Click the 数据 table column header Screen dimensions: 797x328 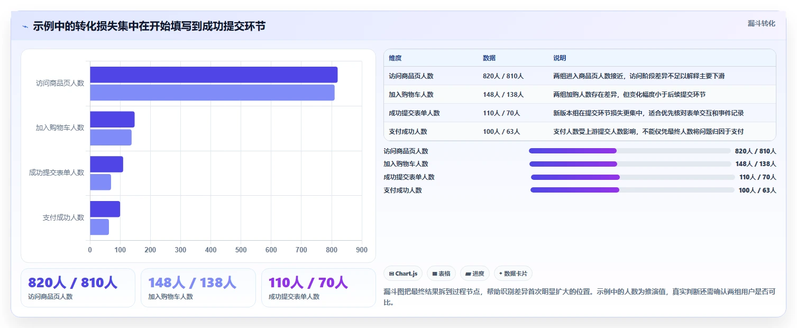click(x=489, y=58)
